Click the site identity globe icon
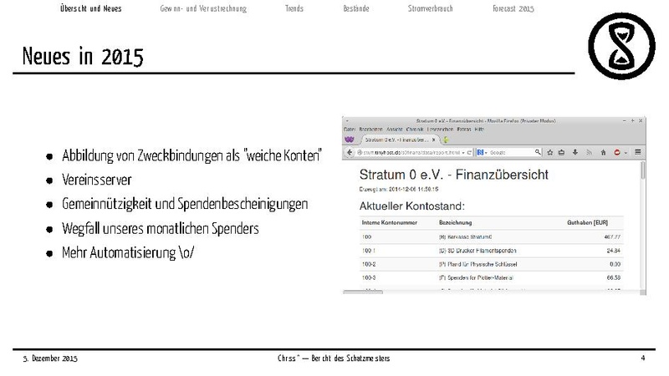The width and height of the screenshot is (669, 376). pos(360,152)
